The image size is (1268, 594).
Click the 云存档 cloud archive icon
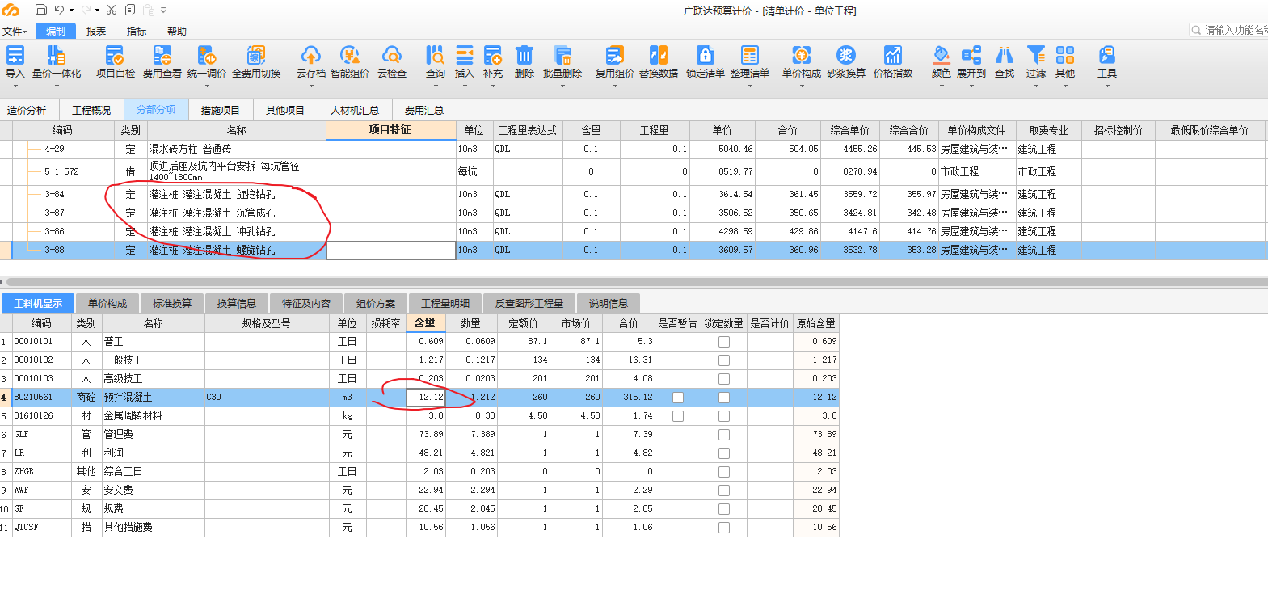[310, 55]
